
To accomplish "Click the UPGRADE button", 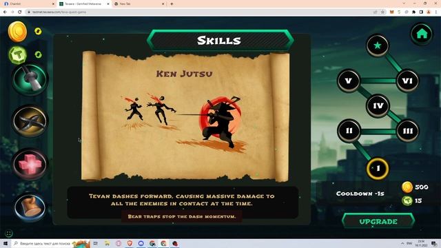I will [x=378, y=221].
